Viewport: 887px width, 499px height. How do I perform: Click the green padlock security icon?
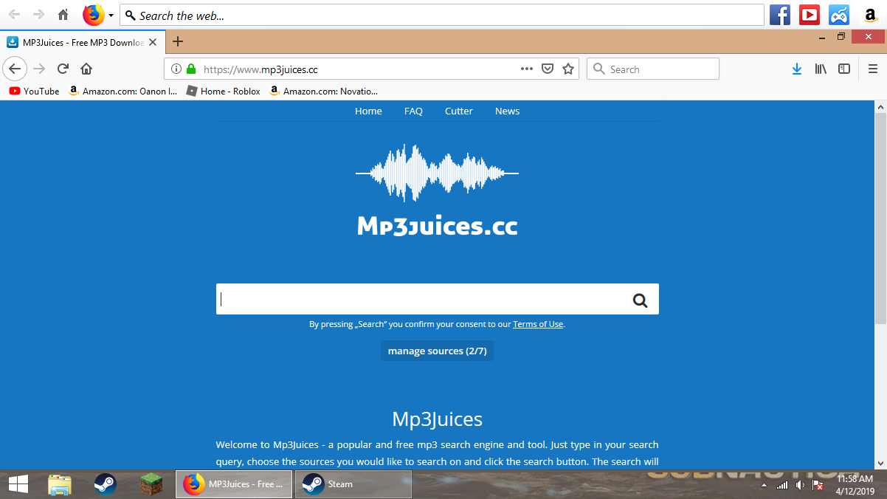click(191, 69)
